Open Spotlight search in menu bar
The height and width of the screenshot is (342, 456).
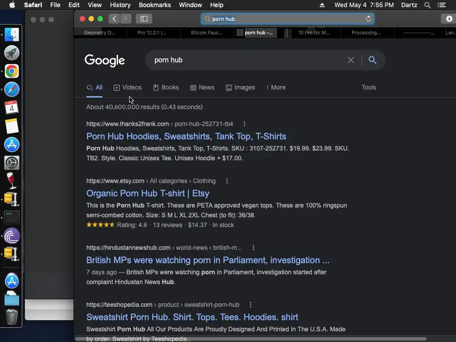point(427,5)
